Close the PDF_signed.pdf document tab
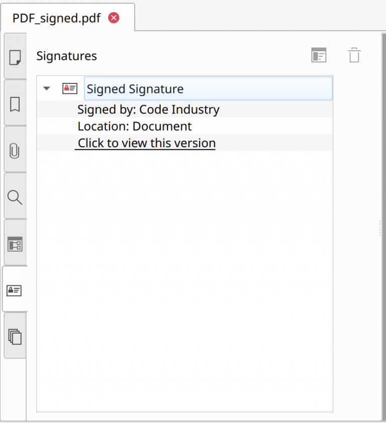 coord(114,18)
